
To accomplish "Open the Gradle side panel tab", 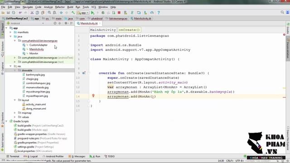I will 288,29.
